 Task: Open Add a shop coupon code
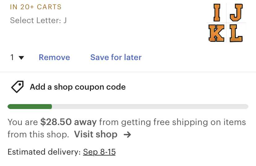(78, 87)
